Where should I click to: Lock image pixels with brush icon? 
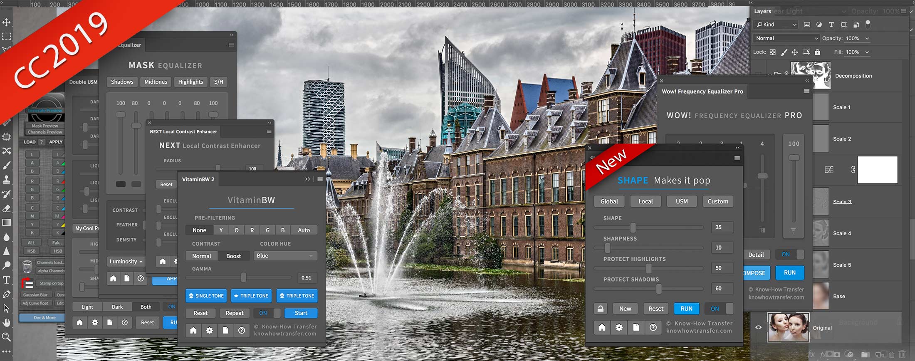point(784,52)
